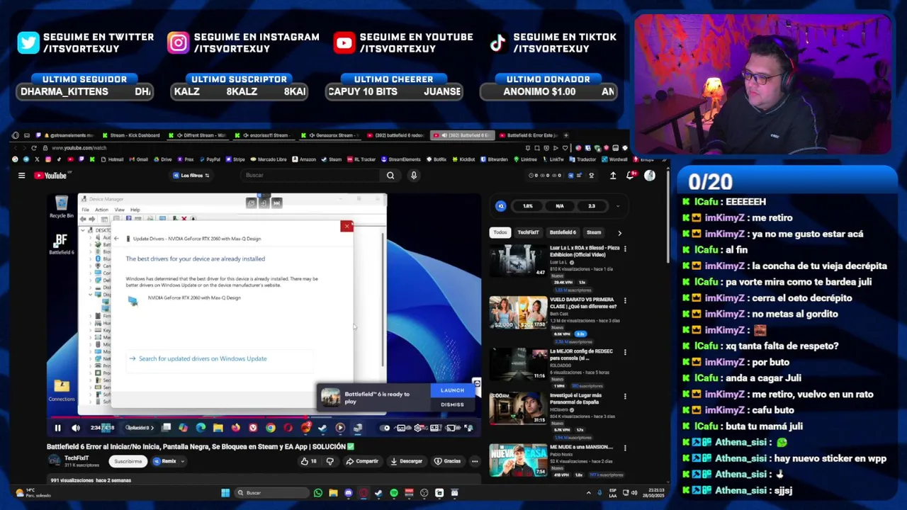Open the RL Tracker bookmark
This screenshot has width=907, height=510.
pyautogui.click(x=362, y=159)
